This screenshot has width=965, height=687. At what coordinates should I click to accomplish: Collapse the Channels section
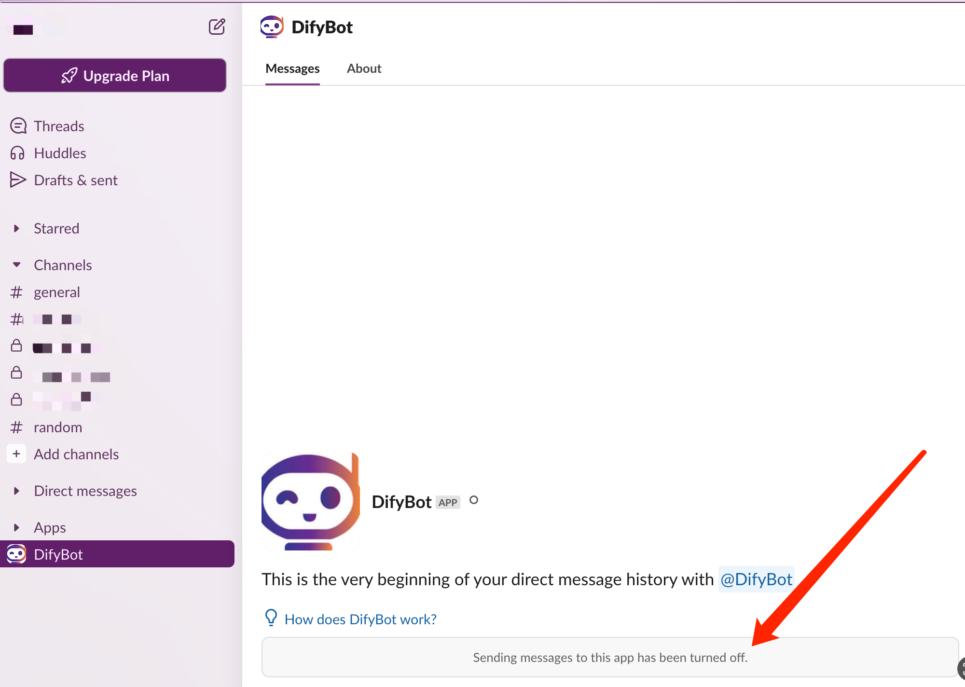coord(17,265)
